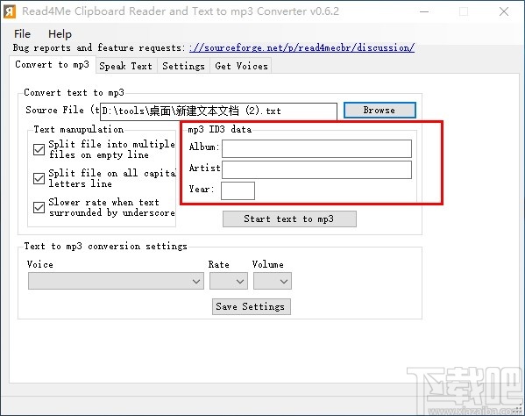The image size is (525, 416).
Task: Click the Artist input field
Action: (316, 170)
